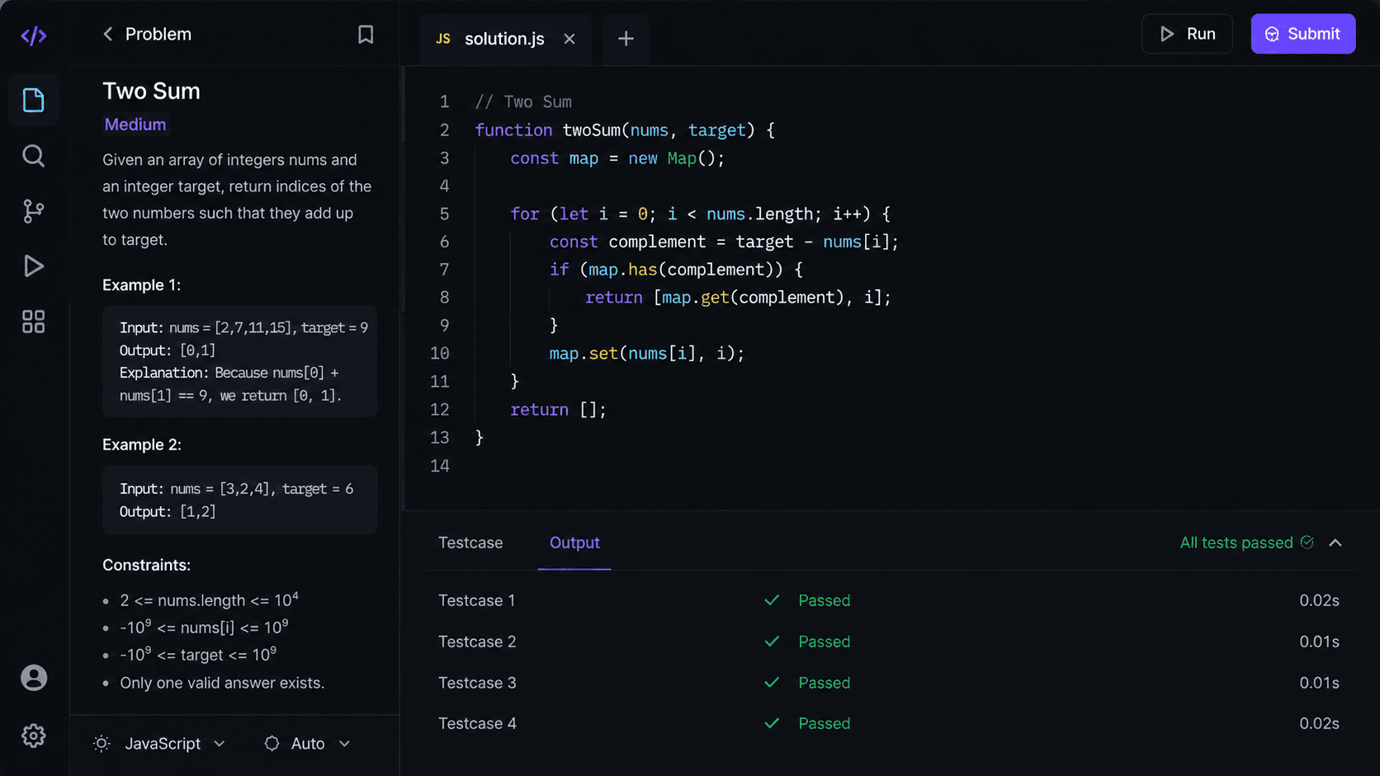Viewport: 1380px width, 776px height.
Task: Run the code
Action: (x=1187, y=34)
